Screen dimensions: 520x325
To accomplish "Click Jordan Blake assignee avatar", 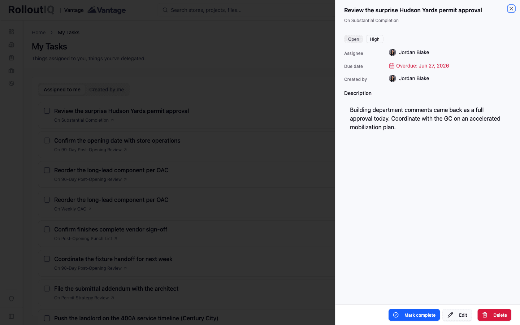I will [393, 52].
